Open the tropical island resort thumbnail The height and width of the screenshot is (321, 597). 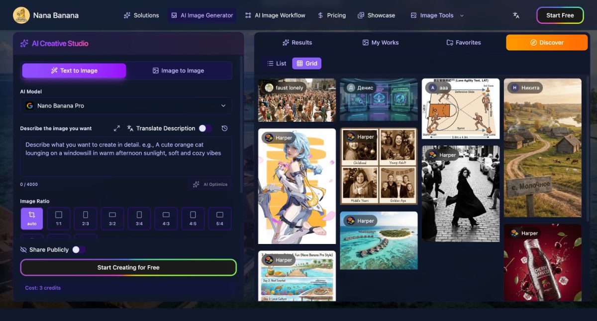(x=379, y=241)
